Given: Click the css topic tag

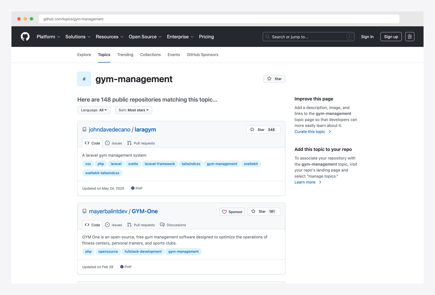Looking at the screenshot, I should (x=88, y=164).
